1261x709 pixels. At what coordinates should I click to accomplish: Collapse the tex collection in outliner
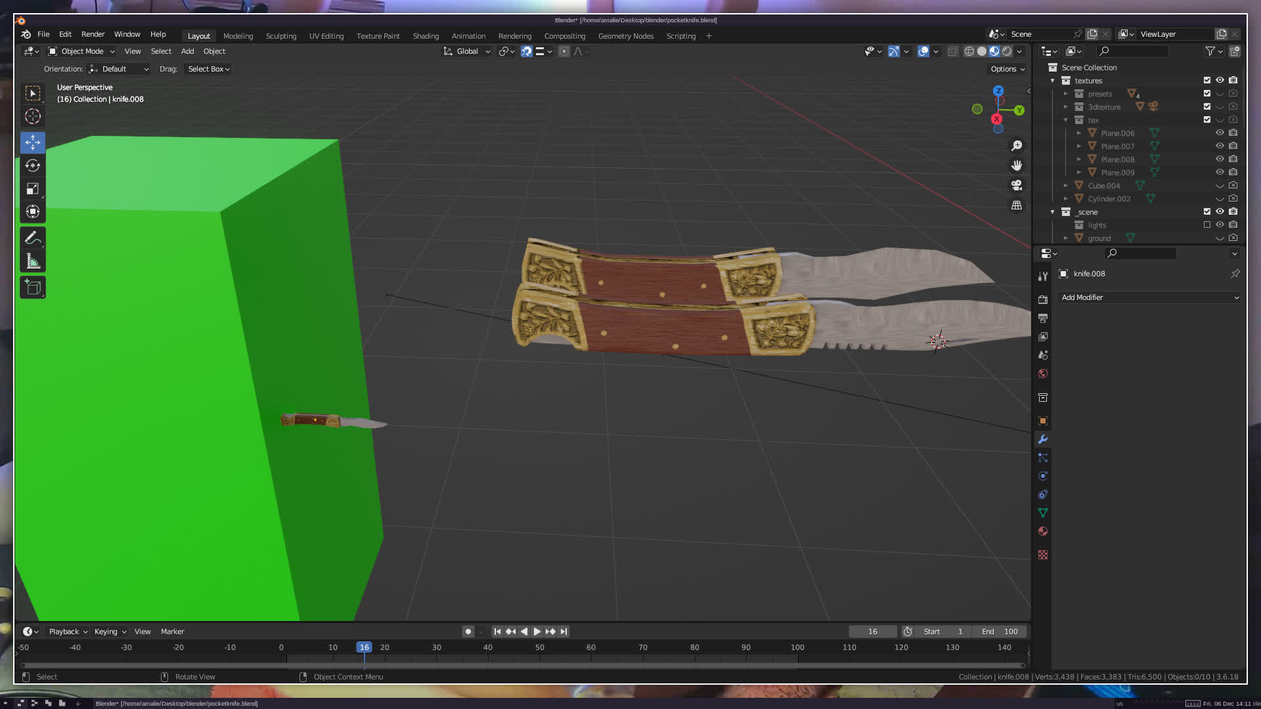point(1065,120)
